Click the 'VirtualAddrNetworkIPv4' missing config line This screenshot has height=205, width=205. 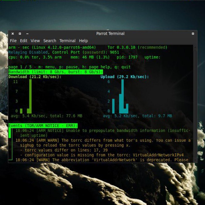[x=102, y=155]
